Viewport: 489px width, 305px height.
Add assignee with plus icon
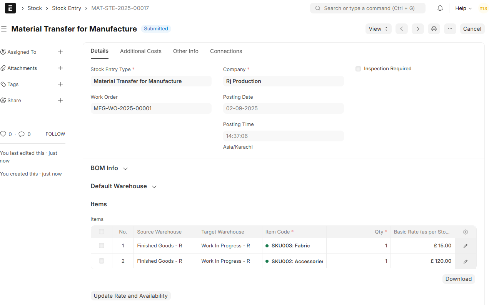point(60,52)
